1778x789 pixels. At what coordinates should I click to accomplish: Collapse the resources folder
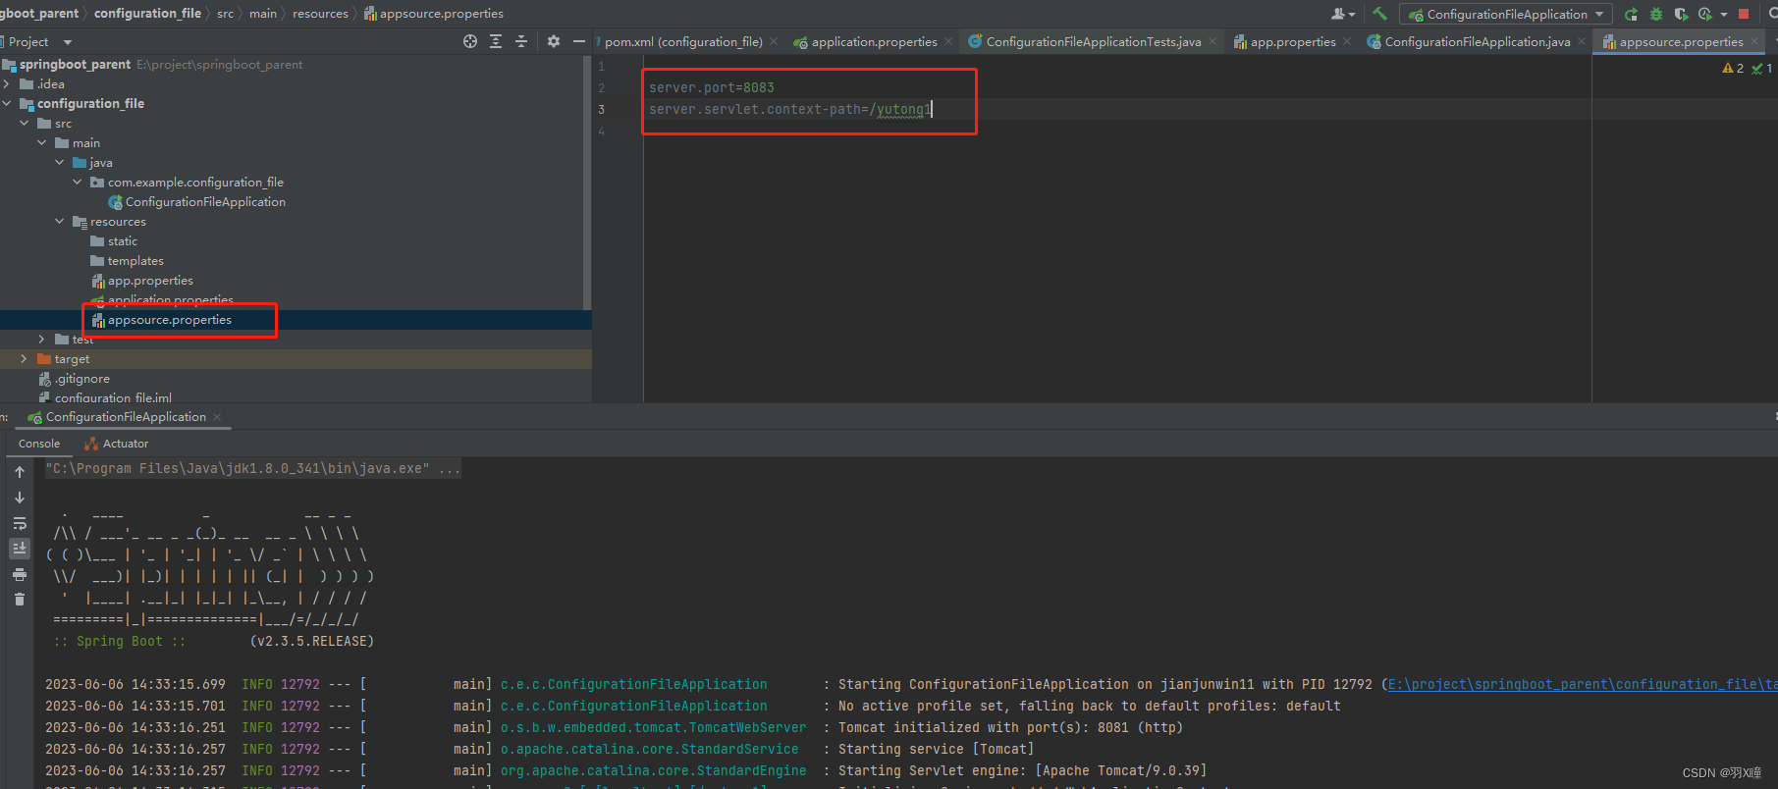click(60, 222)
